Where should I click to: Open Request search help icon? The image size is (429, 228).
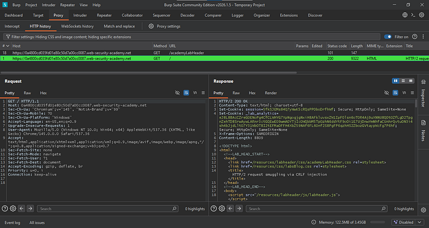(5, 208)
